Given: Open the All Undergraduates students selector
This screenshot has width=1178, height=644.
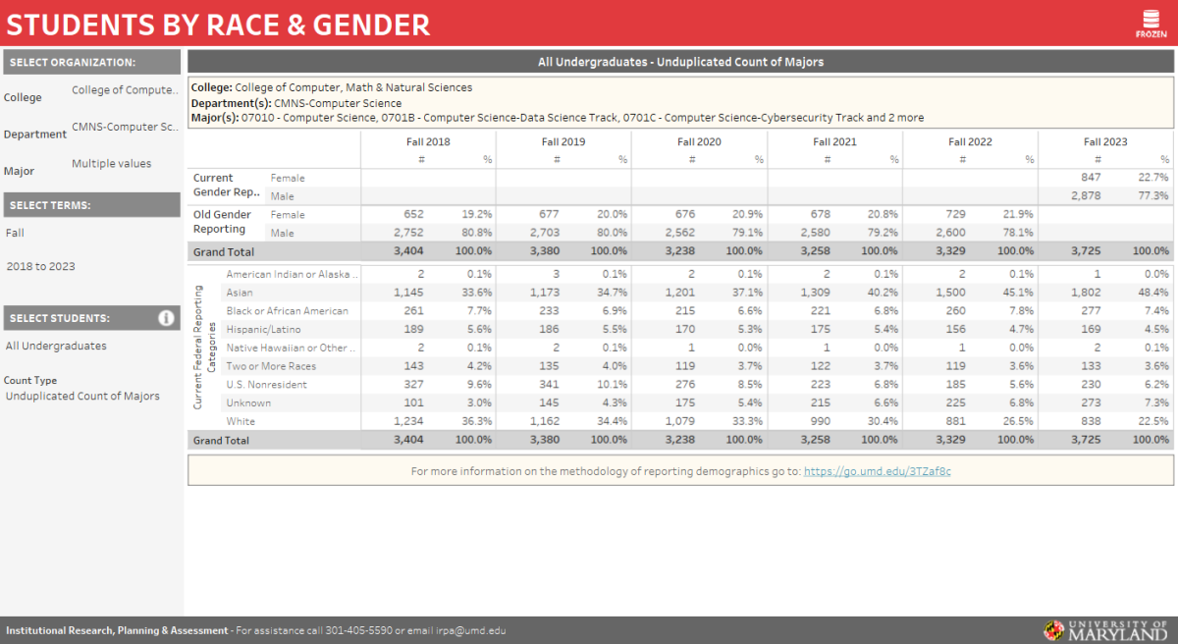Looking at the screenshot, I should click(56, 347).
